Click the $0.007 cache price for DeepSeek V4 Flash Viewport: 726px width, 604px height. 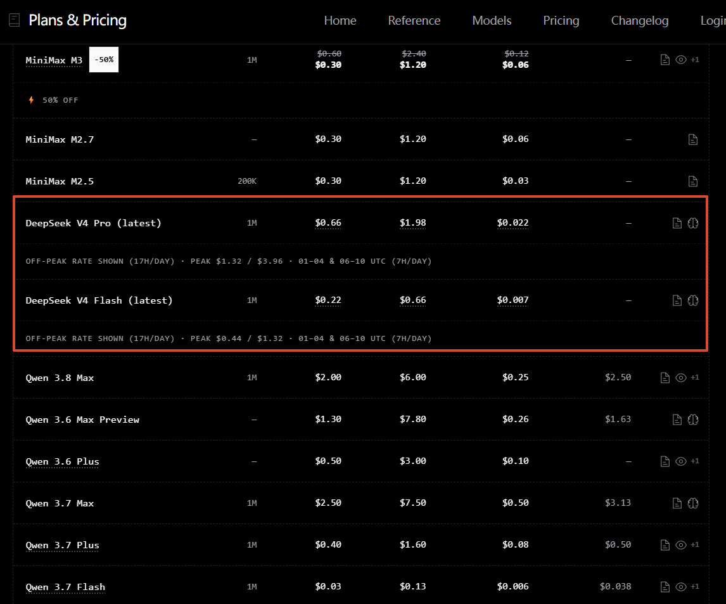pos(513,300)
